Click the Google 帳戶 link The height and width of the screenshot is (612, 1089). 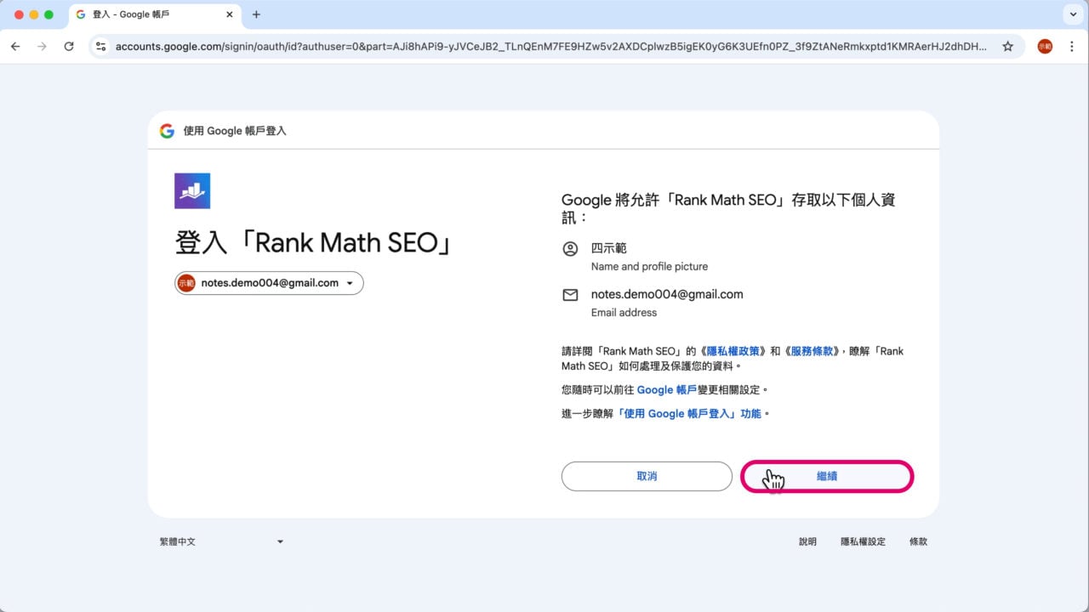[x=665, y=389]
